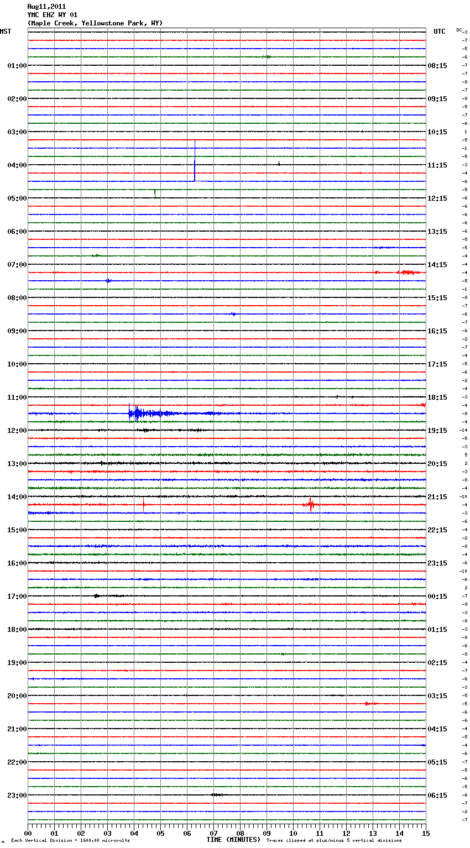Click the large blue seismic event after 11:00

point(152,413)
